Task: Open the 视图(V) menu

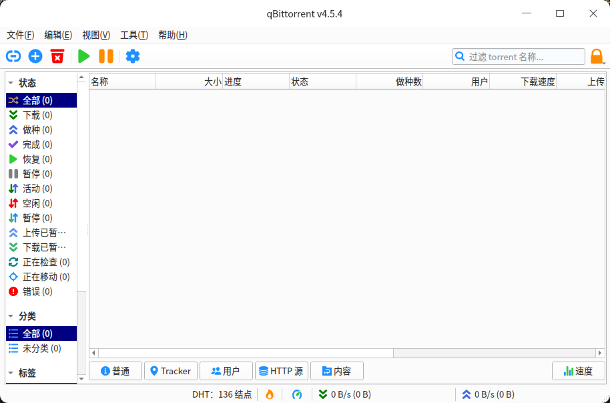Action: (96, 35)
